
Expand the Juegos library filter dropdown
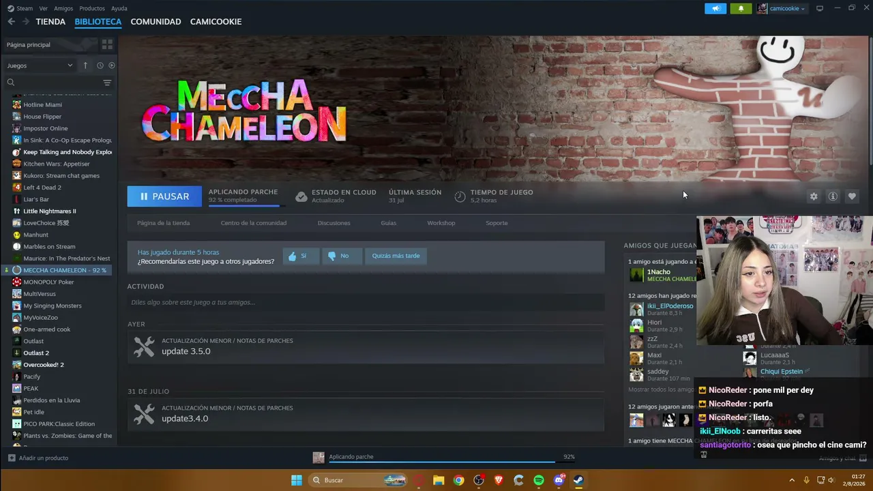coord(40,65)
